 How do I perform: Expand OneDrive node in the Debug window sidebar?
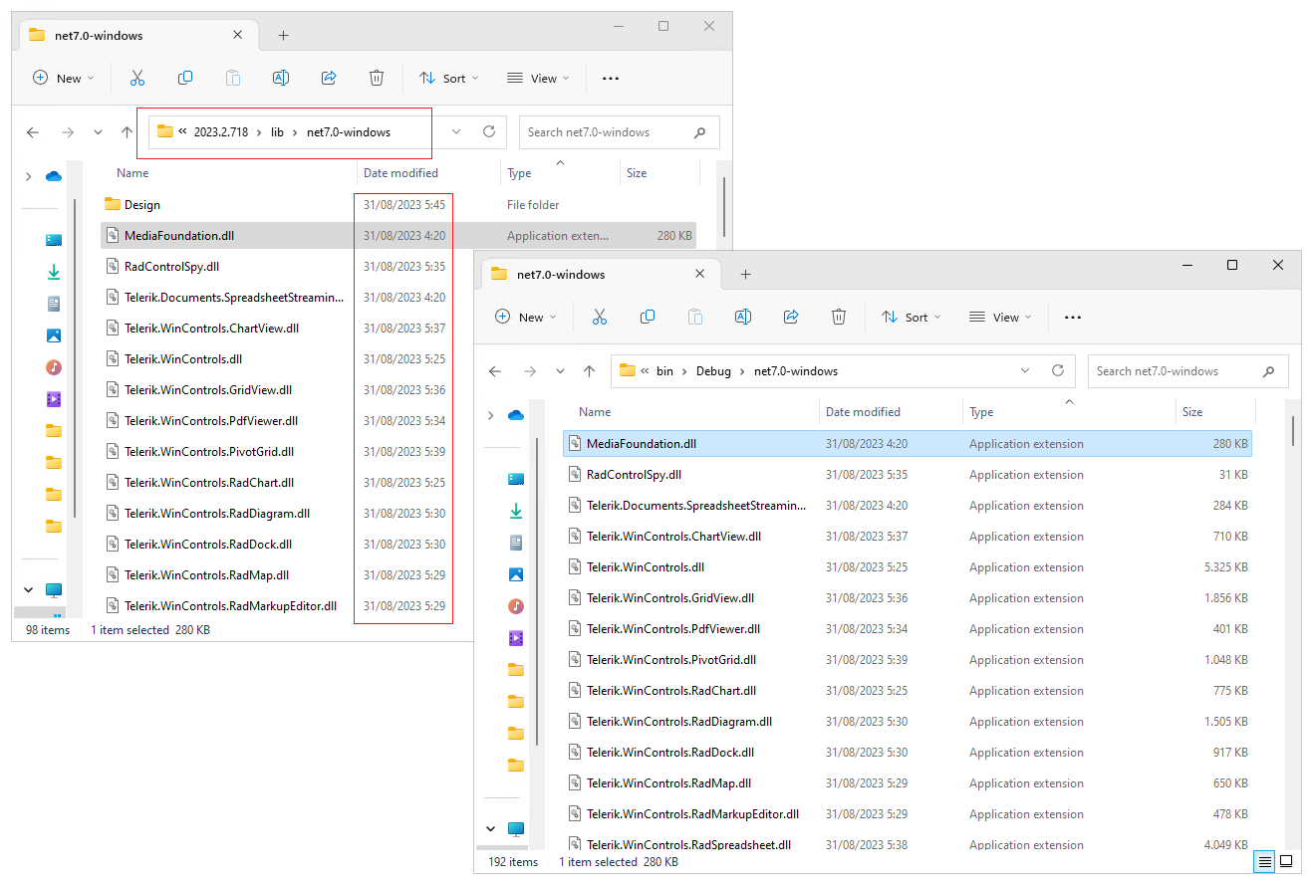point(490,415)
